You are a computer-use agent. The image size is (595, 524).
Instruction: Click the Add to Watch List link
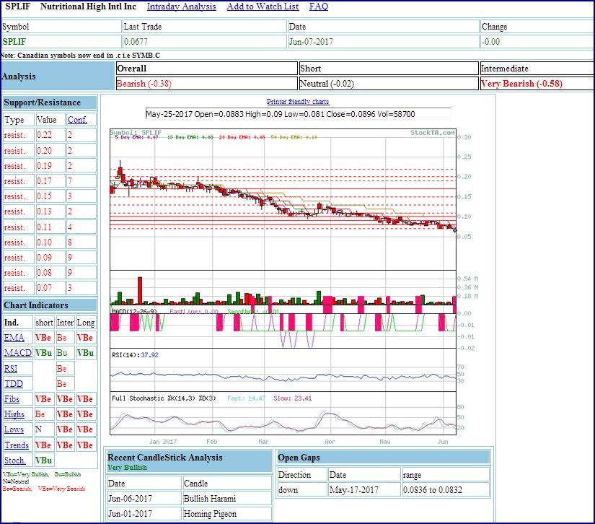[x=263, y=6]
